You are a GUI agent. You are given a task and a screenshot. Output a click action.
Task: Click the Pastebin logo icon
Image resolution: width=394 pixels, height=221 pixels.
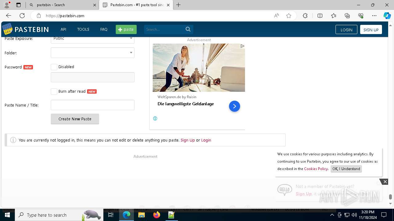(x=7, y=29)
